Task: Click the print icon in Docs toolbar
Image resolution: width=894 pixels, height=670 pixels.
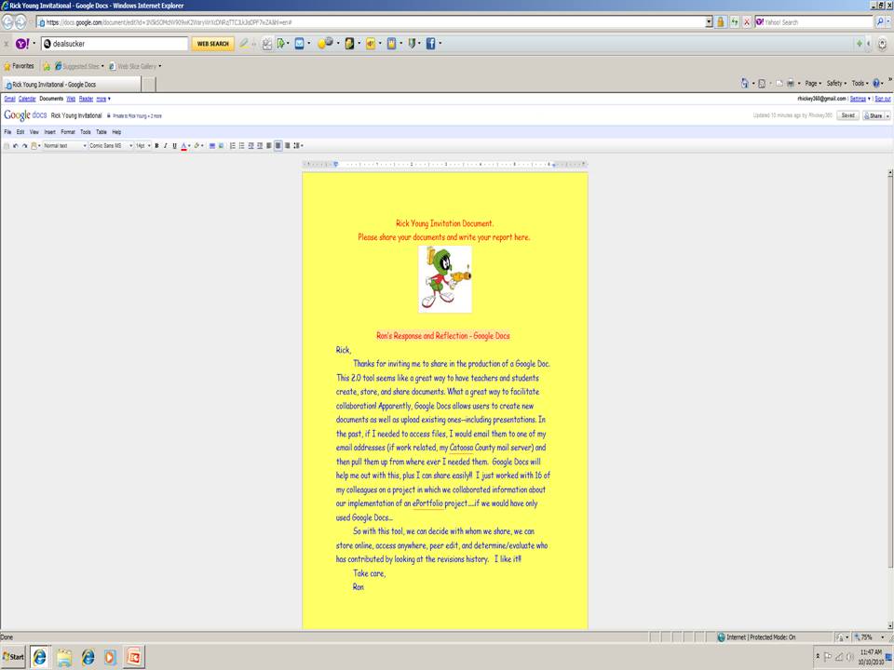Action: (7, 146)
